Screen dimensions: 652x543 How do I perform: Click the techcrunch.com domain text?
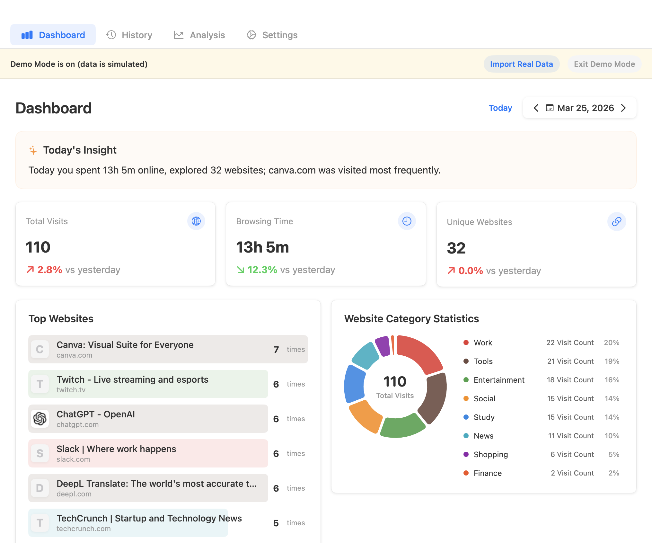(84, 529)
